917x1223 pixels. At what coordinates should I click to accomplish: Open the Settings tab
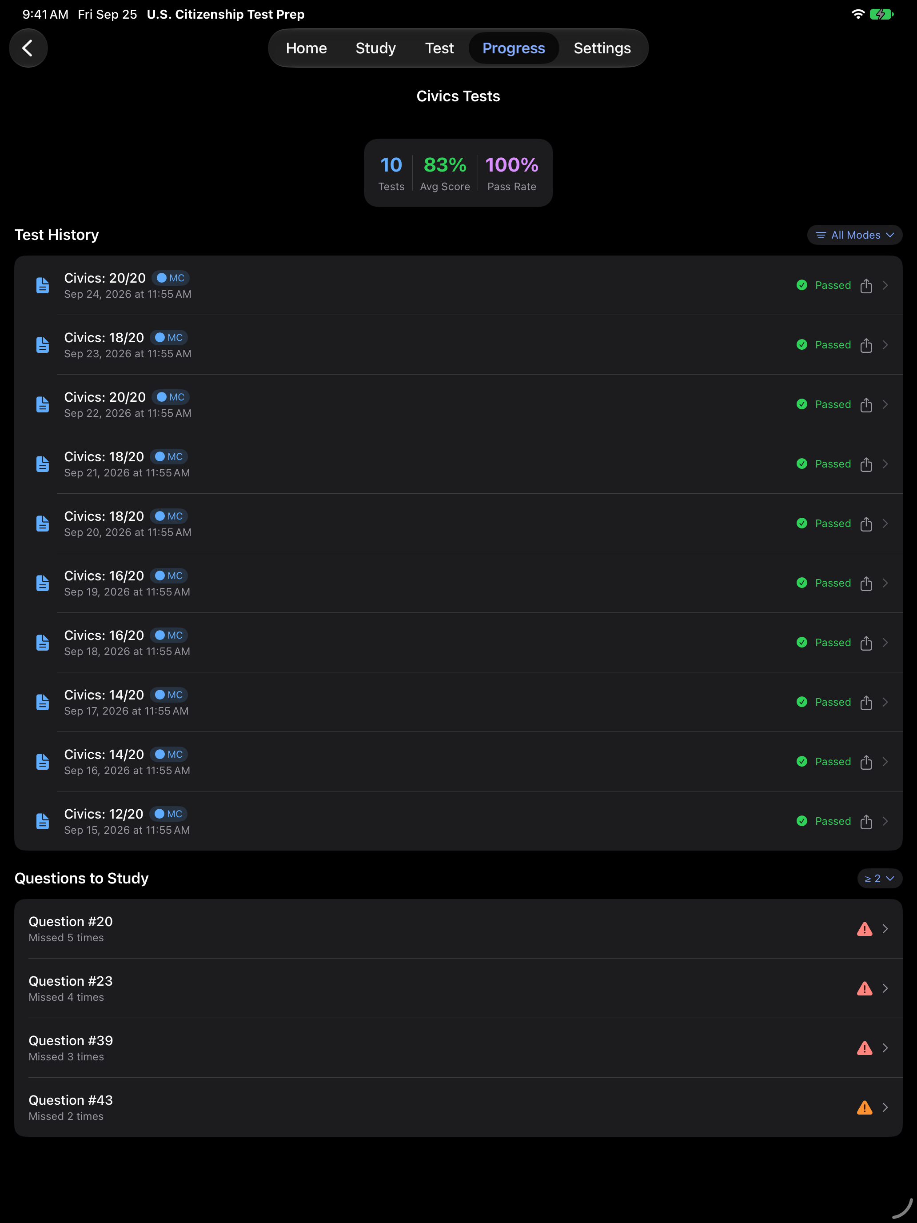pyautogui.click(x=602, y=48)
